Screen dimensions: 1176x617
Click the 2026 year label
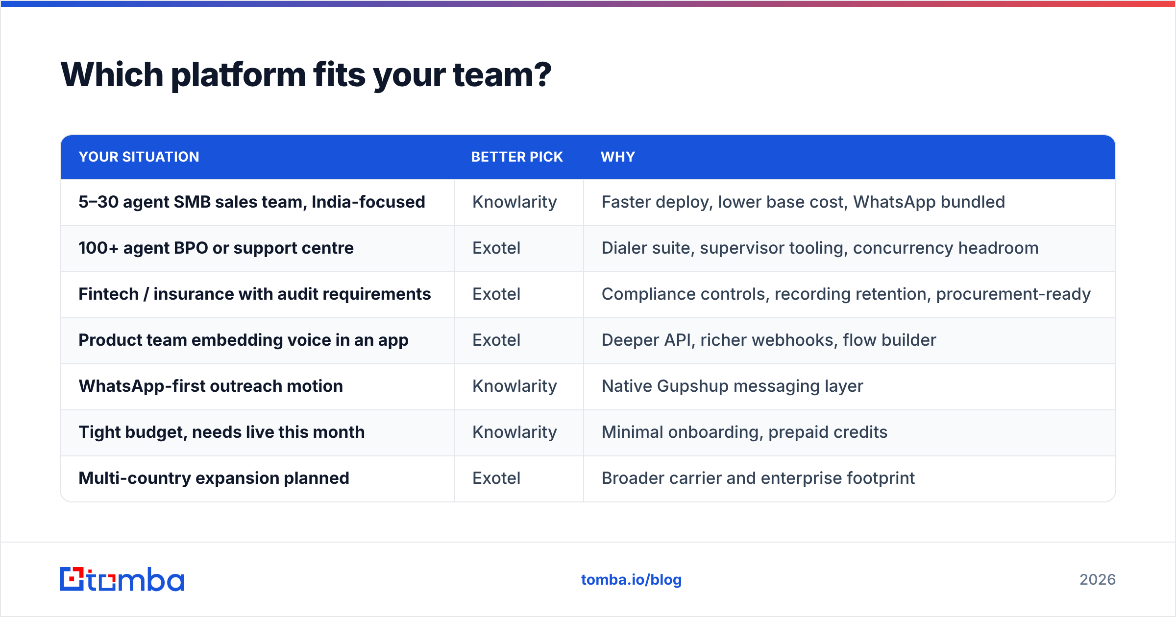1098,580
